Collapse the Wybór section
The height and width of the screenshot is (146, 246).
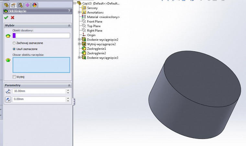click(69, 25)
